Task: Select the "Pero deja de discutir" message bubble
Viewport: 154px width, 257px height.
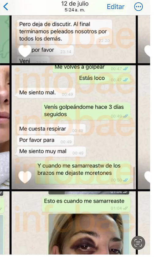Action: 65,32
